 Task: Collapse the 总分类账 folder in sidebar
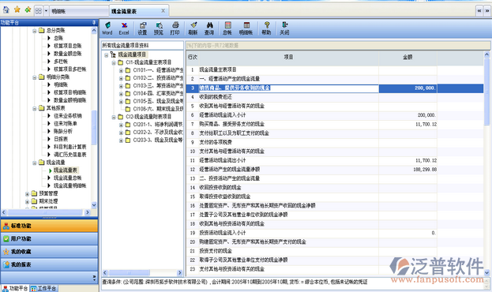(35, 31)
